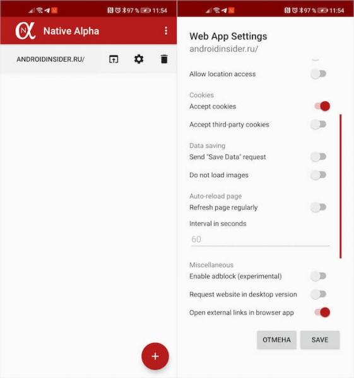Disable Open external links in browser app
The height and width of the screenshot is (378, 354).
tap(322, 312)
